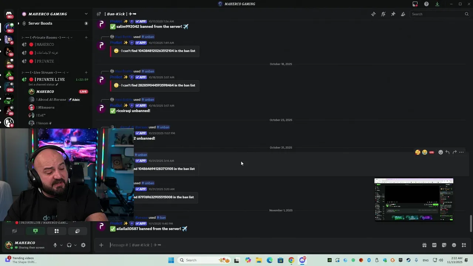The height and width of the screenshot is (266, 473).
Task: Expand MAHERCO GAMING server dropdown menu
Action: pyautogui.click(x=86, y=14)
